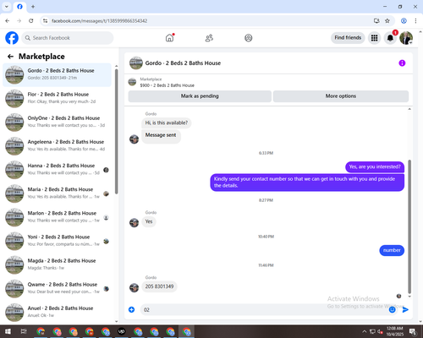This screenshot has width=423, height=338.
Task: Open the notifications bell
Action: [x=390, y=38]
